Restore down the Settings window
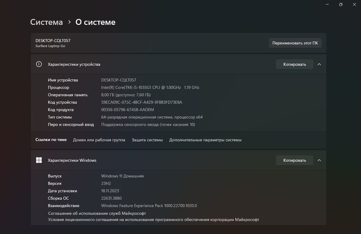Image resolution: width=361 pixels, height=234 pixels. click(x=340, y=4)
